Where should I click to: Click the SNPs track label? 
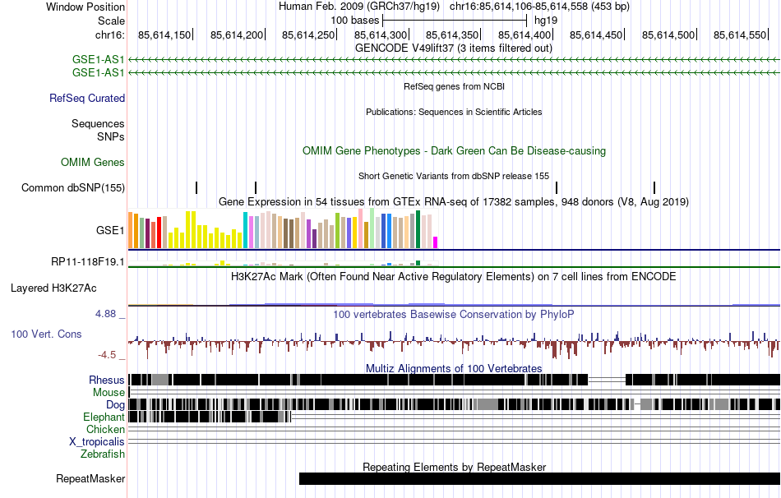click(111, 136)
